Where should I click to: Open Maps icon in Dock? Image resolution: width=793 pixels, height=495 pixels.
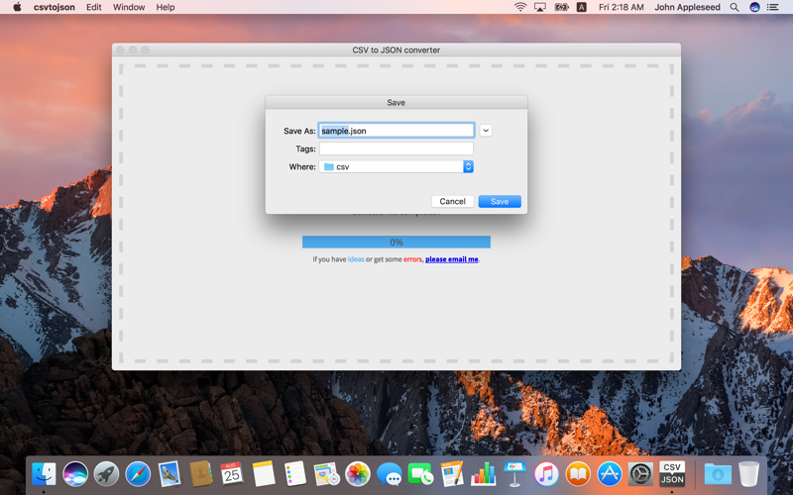[326, 474]
